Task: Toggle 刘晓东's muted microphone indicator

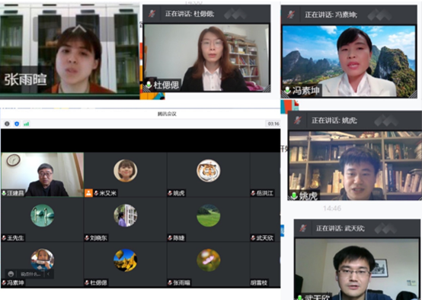Action: 87,238
